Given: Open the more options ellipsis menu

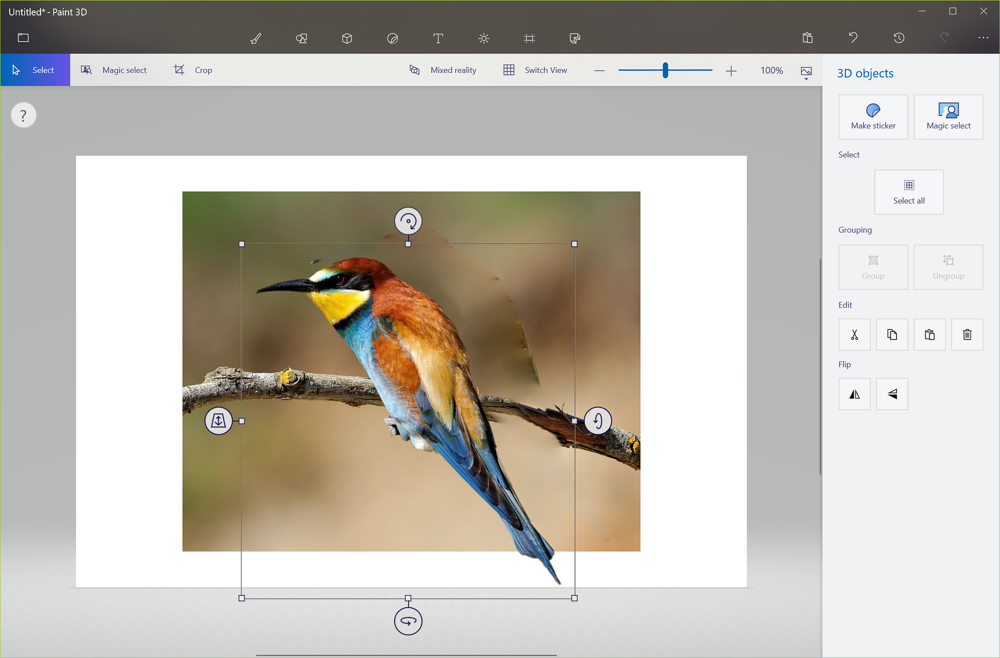Looking at the screenshot, I should 983,38.
